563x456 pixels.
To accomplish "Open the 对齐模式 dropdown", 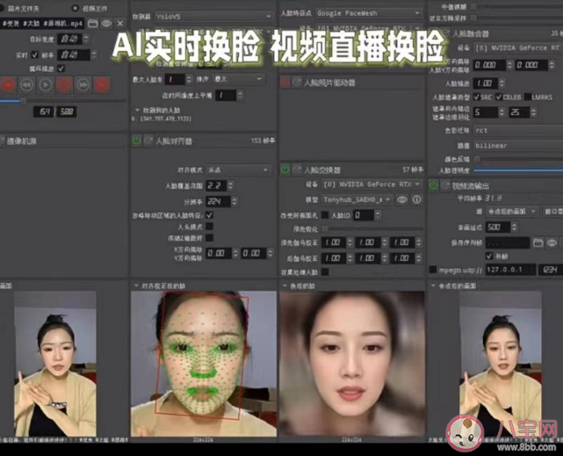I will (x=238, y=170).
